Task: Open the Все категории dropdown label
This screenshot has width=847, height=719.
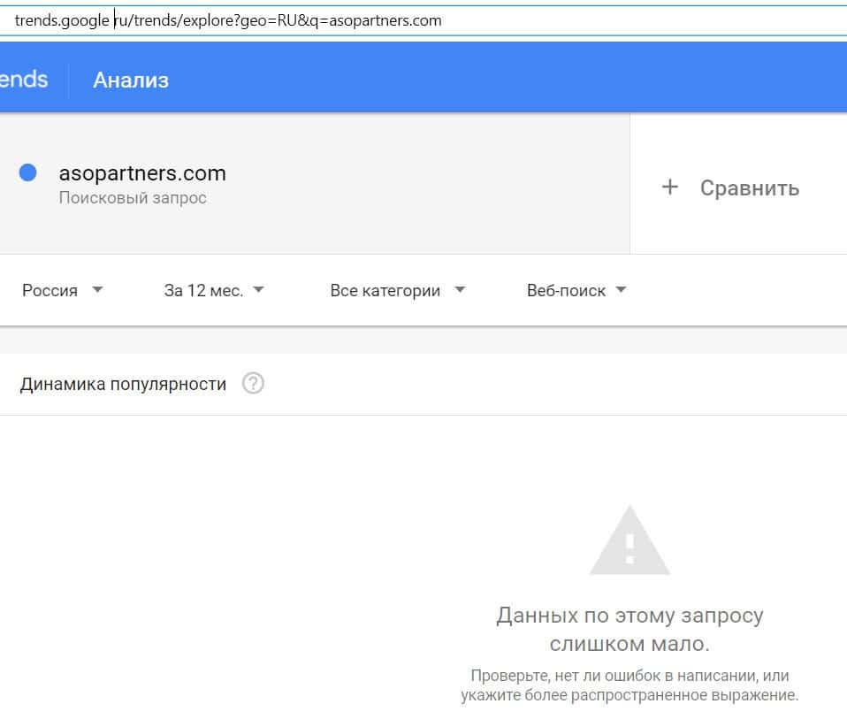Action: pos(385,290)
